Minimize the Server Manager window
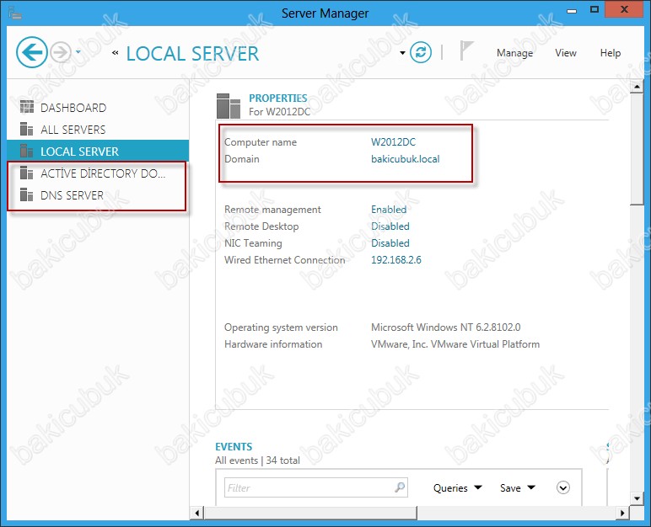Viewport: 651px width, 527px height. pyautogui.click(x=572, y=10)
